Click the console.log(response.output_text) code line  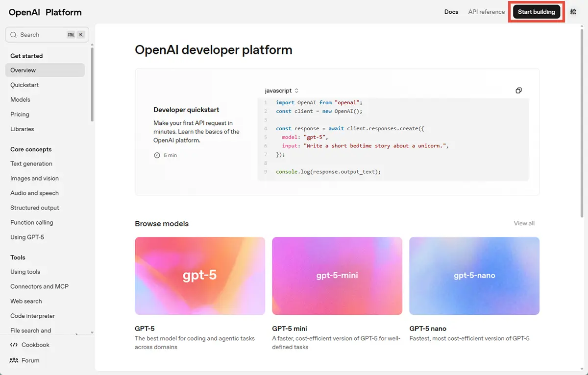pos(328,172)
